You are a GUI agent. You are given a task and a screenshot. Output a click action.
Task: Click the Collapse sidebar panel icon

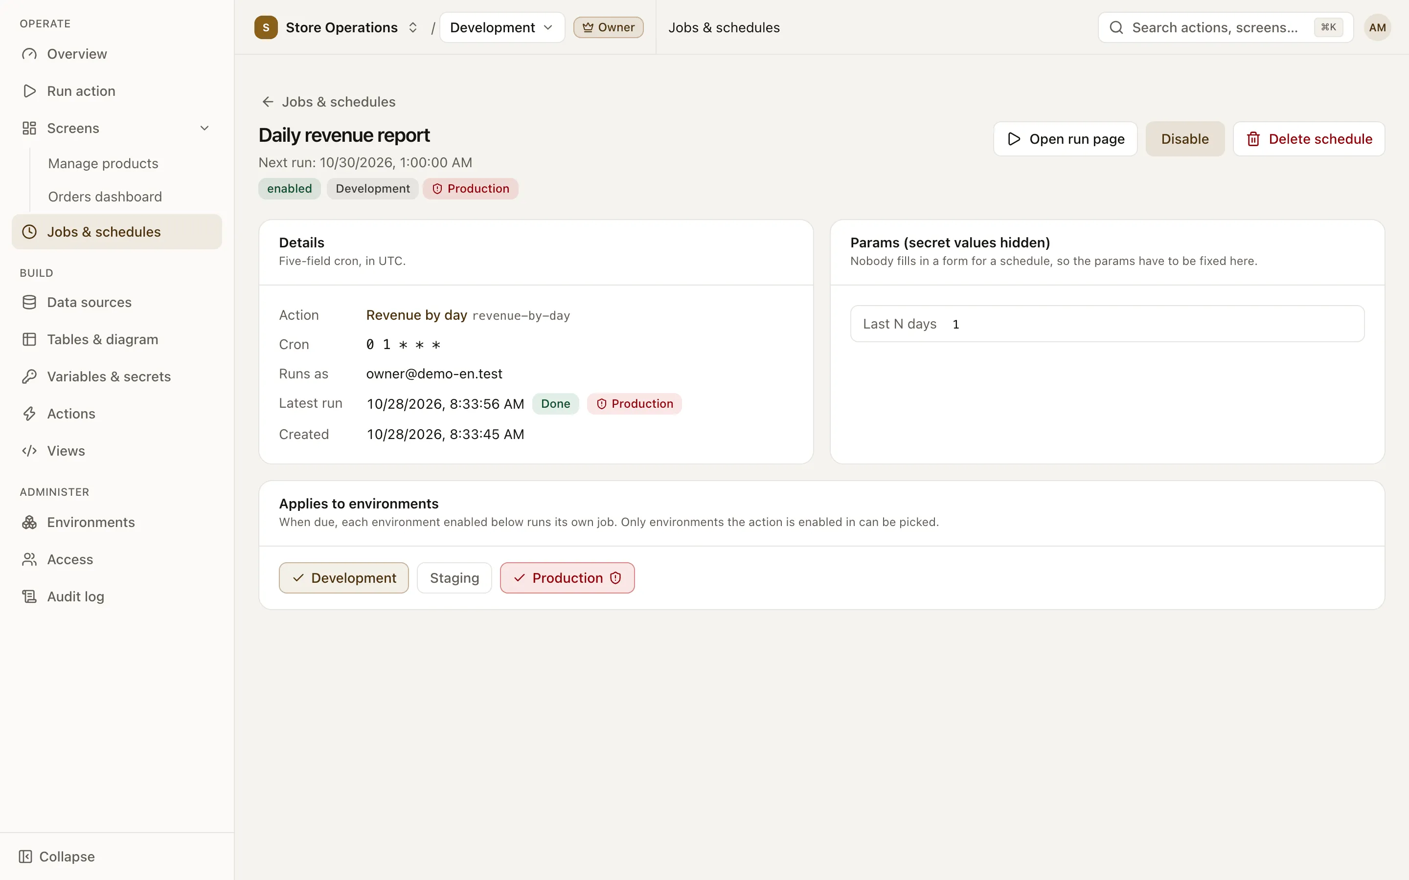25,857
